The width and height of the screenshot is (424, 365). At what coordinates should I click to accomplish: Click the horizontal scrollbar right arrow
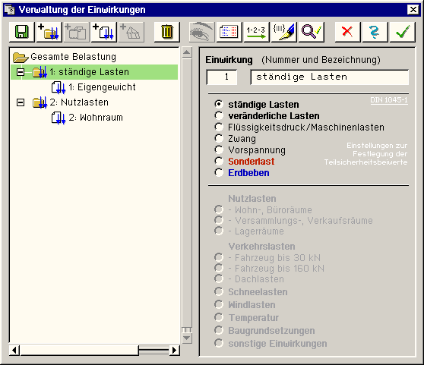pyautogui.click(x=175, y=351)
